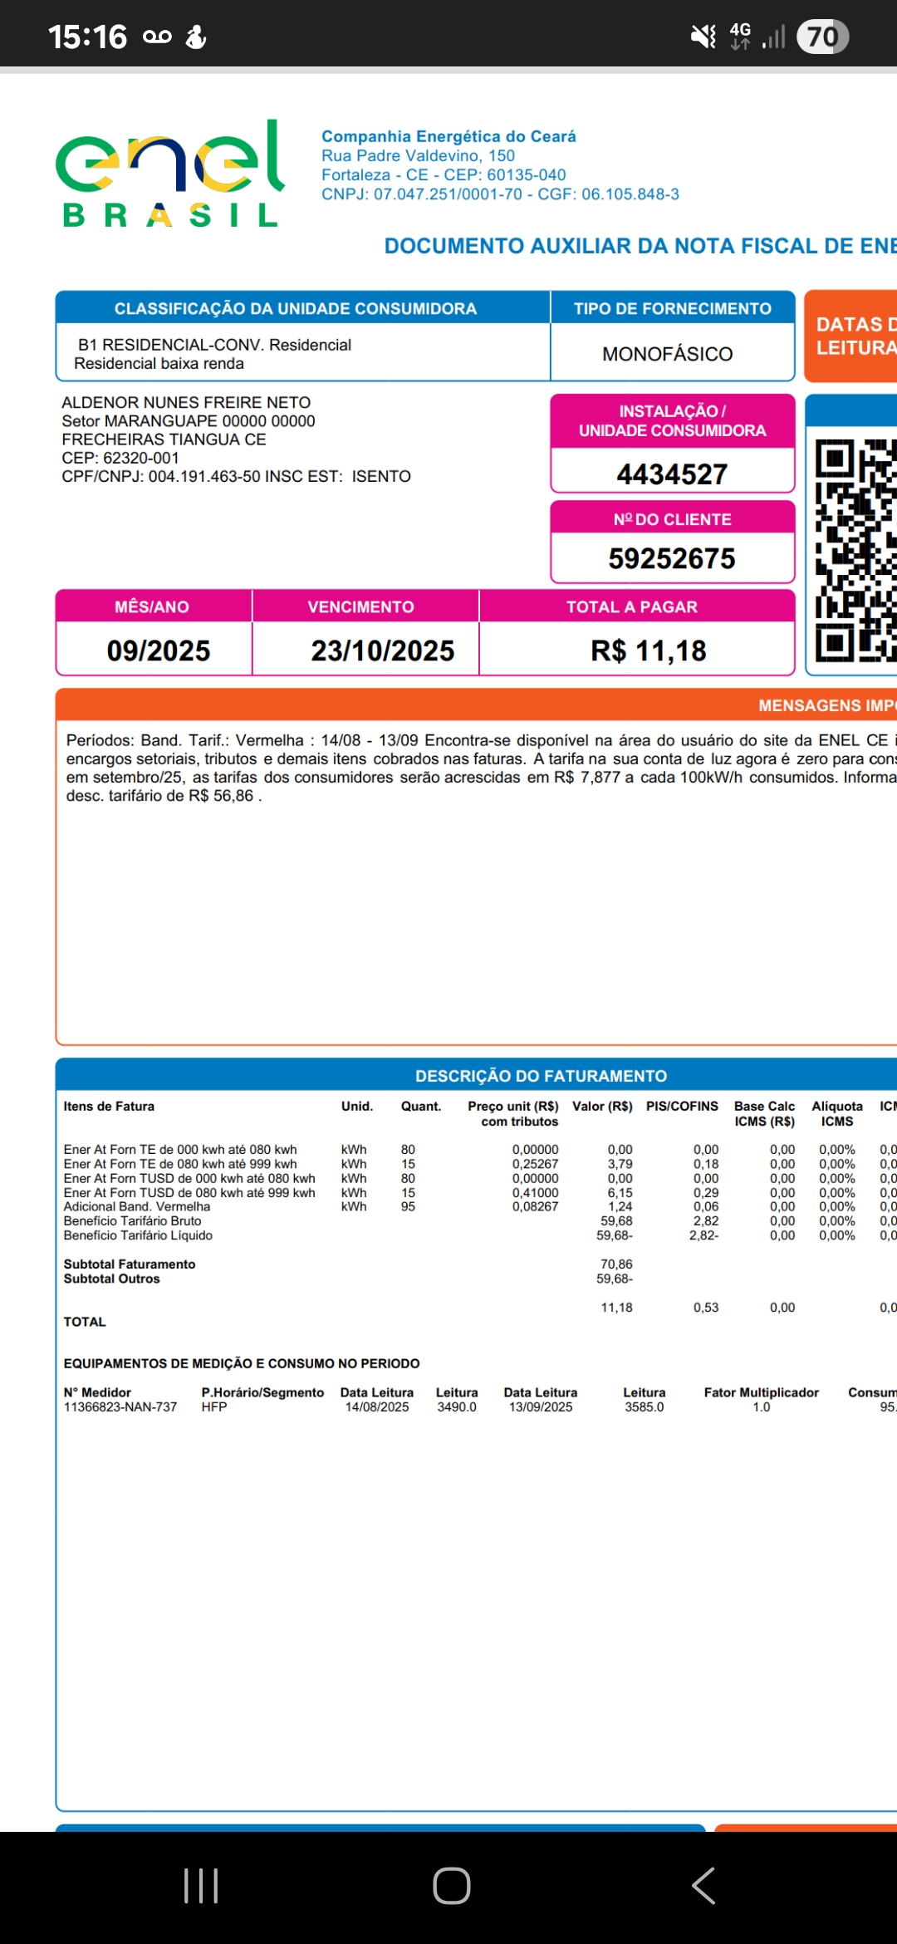Select the client number 59252675

point(672,558)
